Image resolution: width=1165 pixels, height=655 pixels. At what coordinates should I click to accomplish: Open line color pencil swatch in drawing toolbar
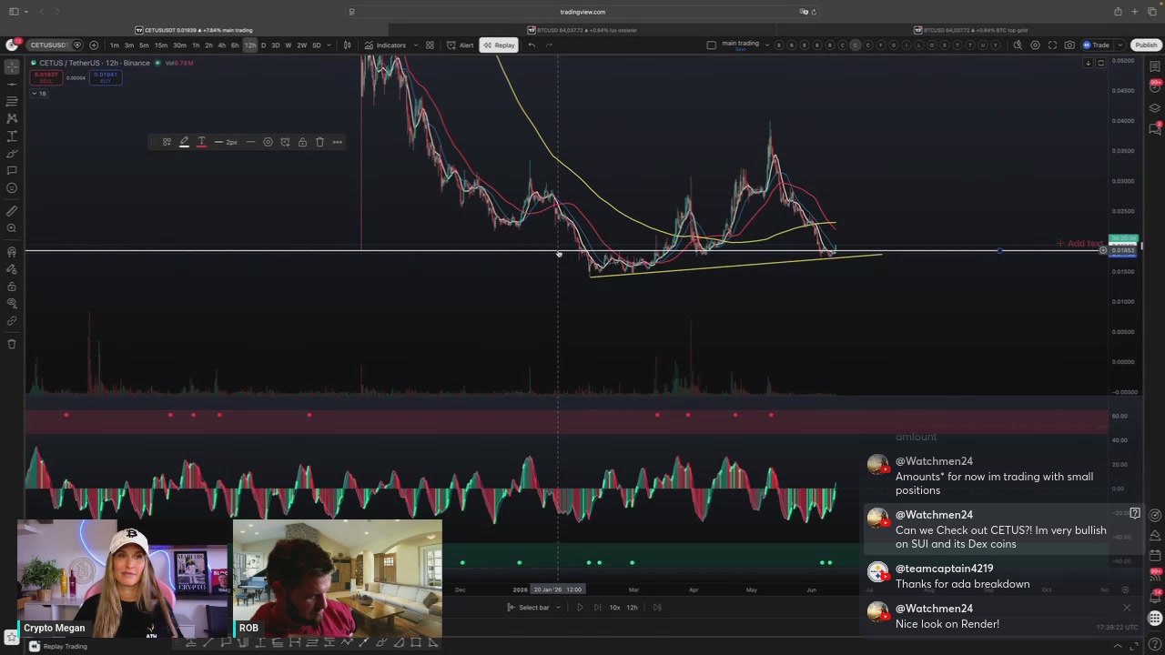(184, 142)
